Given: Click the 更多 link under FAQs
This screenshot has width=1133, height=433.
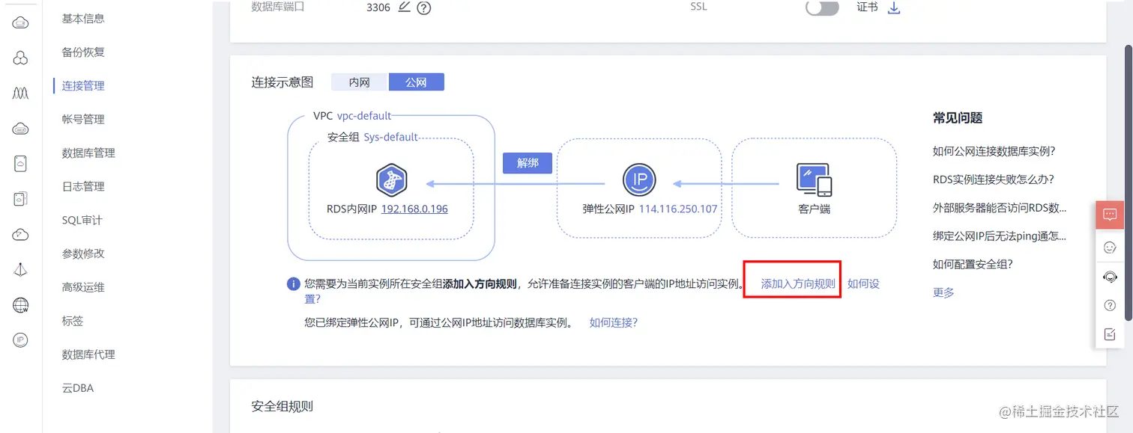Looking at the screenshot, I should (x=943, y=292).
